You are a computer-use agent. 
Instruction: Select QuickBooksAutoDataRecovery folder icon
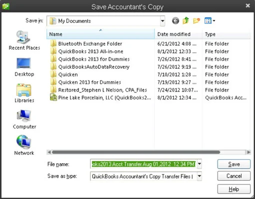pos(53,67)
